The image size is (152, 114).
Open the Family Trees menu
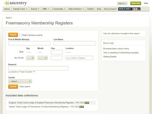pyautogui.click(x=20, y=9)
